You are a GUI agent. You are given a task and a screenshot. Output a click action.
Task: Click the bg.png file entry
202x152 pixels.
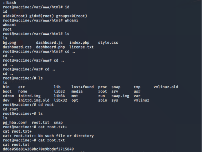pyautogui.click(x=9, y=43)
